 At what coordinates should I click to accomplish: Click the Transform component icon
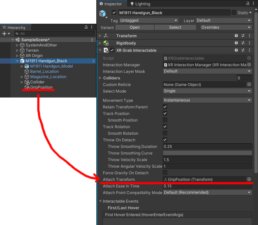(106, 36)
